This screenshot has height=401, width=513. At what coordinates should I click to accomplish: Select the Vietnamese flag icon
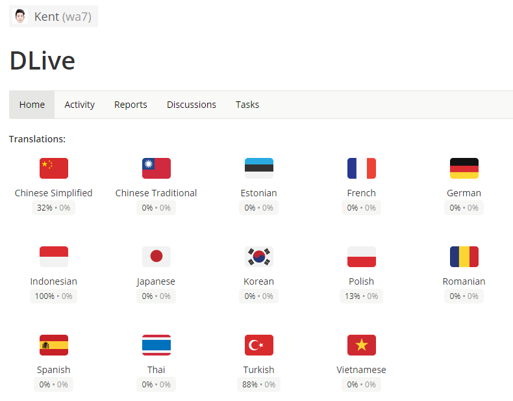pyautogui.click(x=362, y=345)
